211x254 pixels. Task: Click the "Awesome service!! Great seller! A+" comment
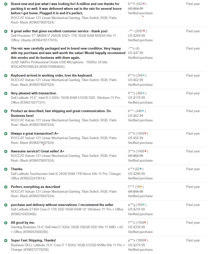(x=37, y=151)
